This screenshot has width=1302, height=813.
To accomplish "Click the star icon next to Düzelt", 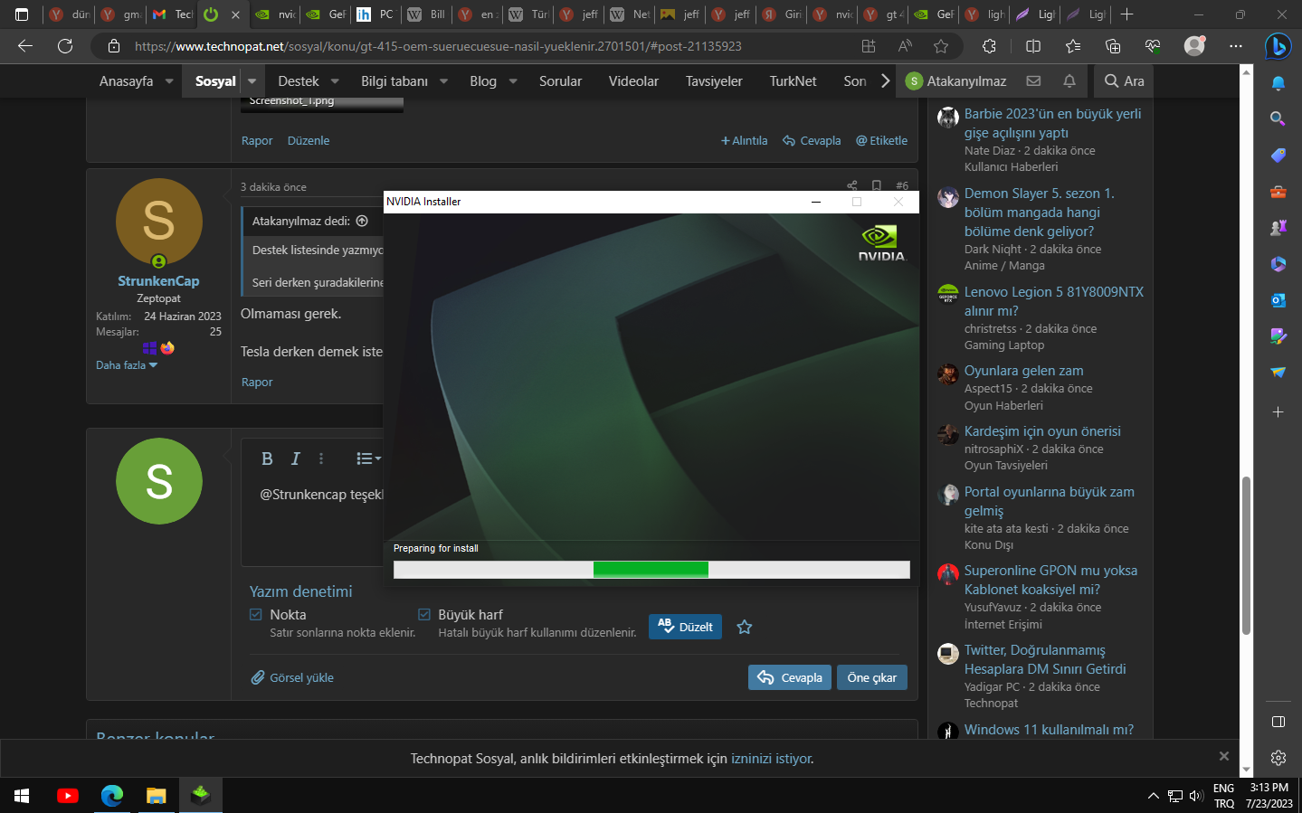I will 745,627.
